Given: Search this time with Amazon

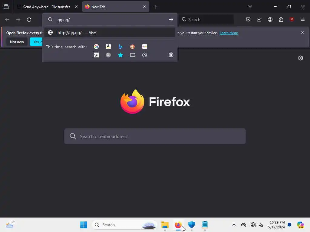Looking at the screenshot, I should pyautogui.click(x=108, y=47).
